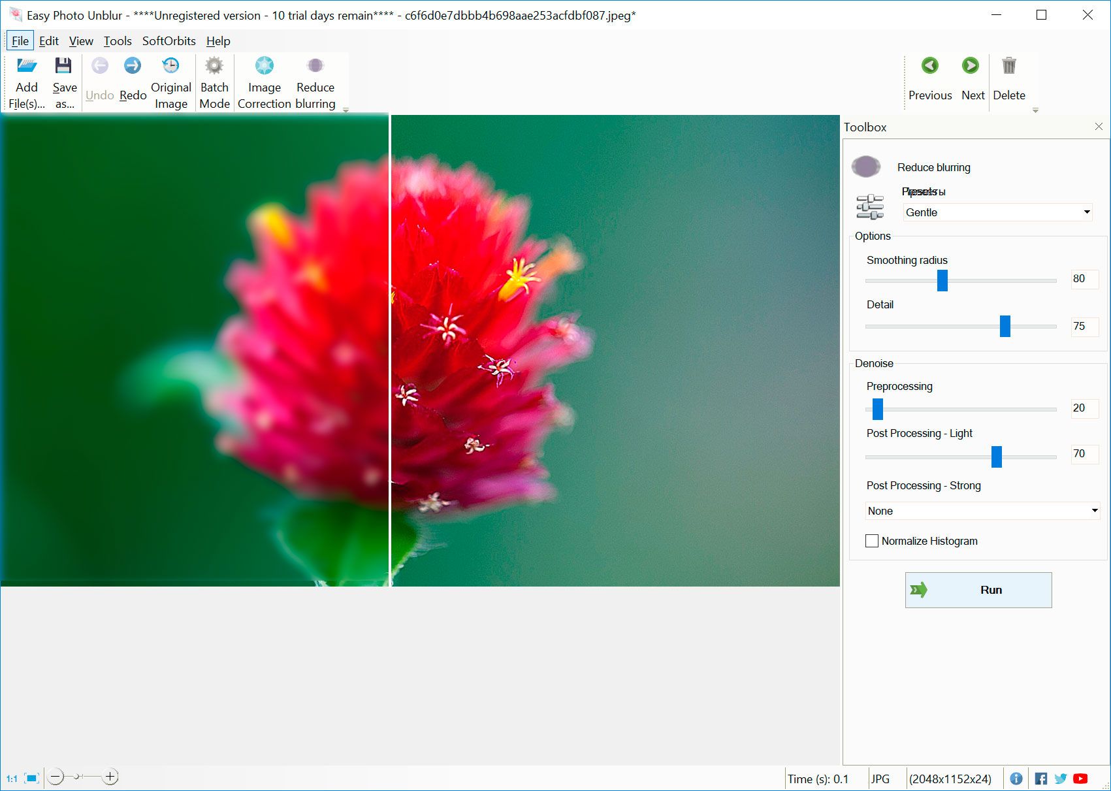1111x791 pixels.
Task: Click the Redo arrow icon
Action: [132, 65]
